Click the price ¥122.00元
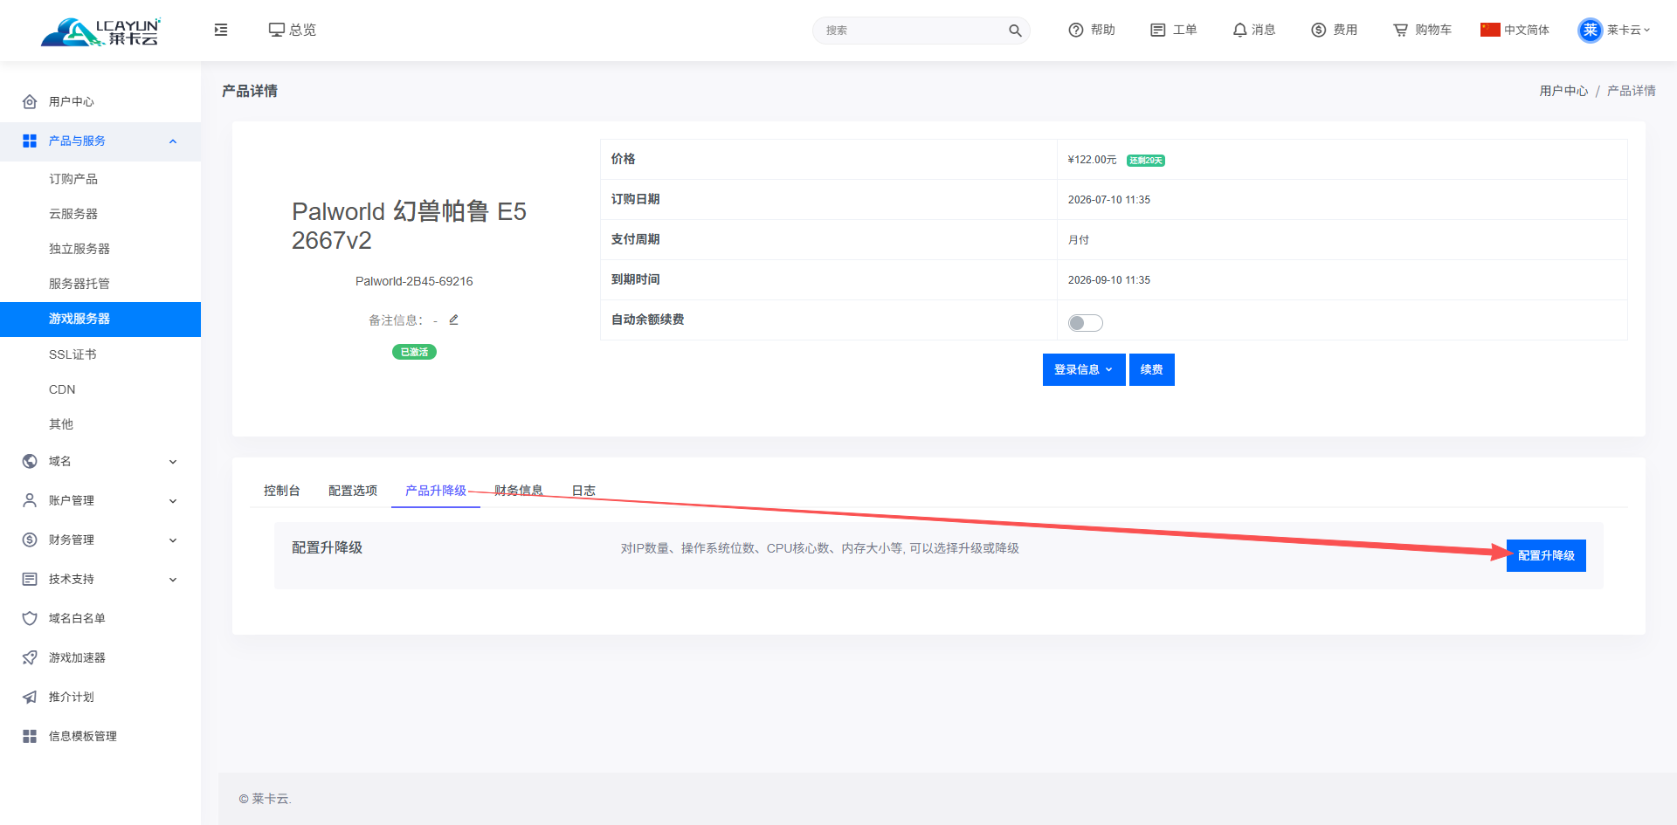Image resolution: width=1677 pixels, height=825 pixels. 1092,160
